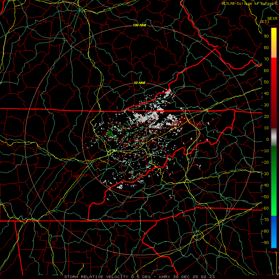Image resolution: width=279 pixels, height=279 pixels.
Task: Click the dark green inbound velocity patch
Action: click(110, 133)
